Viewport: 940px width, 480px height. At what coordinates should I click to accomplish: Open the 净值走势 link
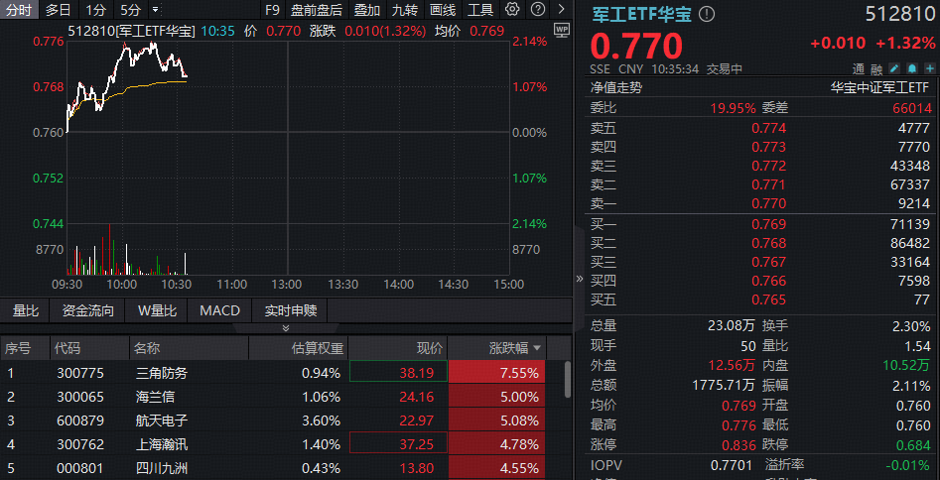(615, 87)
